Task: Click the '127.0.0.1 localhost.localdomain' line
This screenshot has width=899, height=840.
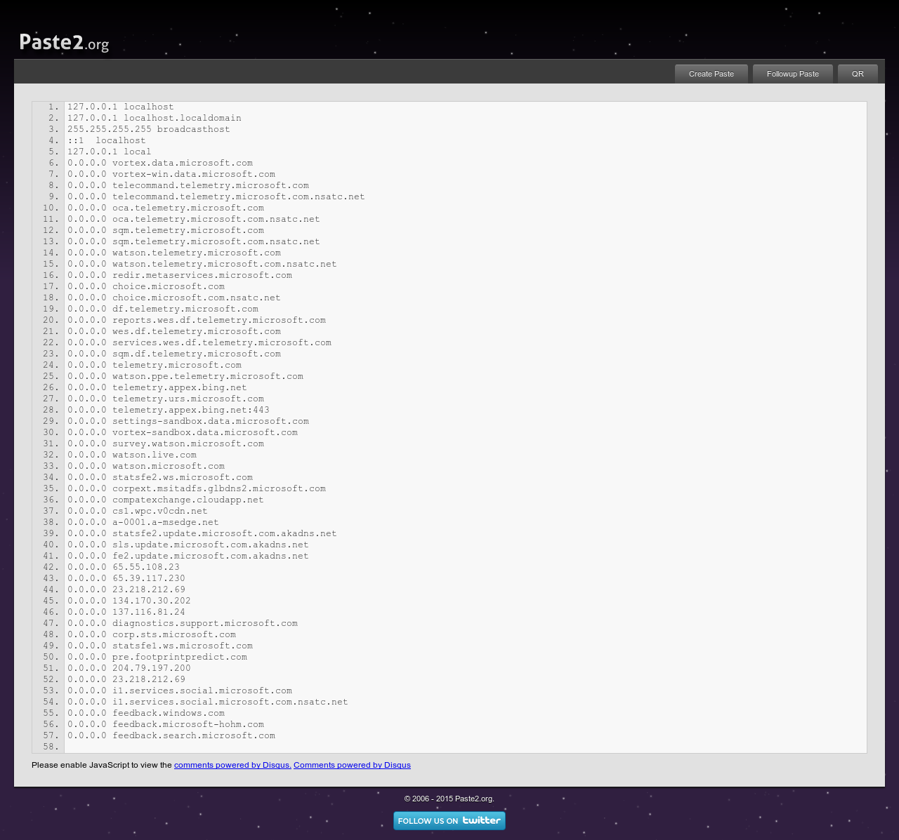Action: [x=155, y=118]
